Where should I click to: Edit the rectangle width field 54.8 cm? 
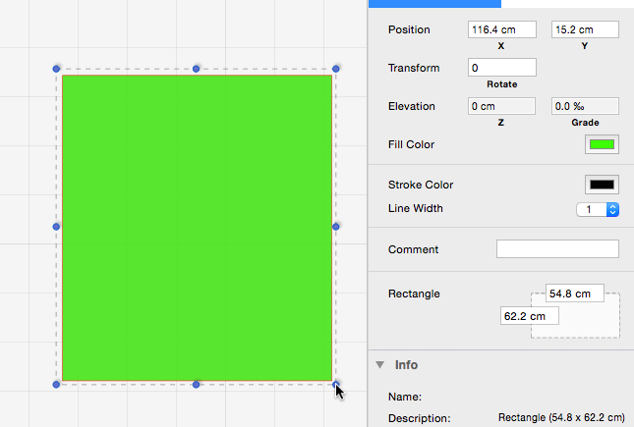[x=575, y=294]
